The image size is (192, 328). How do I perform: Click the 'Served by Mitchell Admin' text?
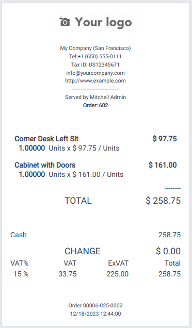tap(95, 97)
